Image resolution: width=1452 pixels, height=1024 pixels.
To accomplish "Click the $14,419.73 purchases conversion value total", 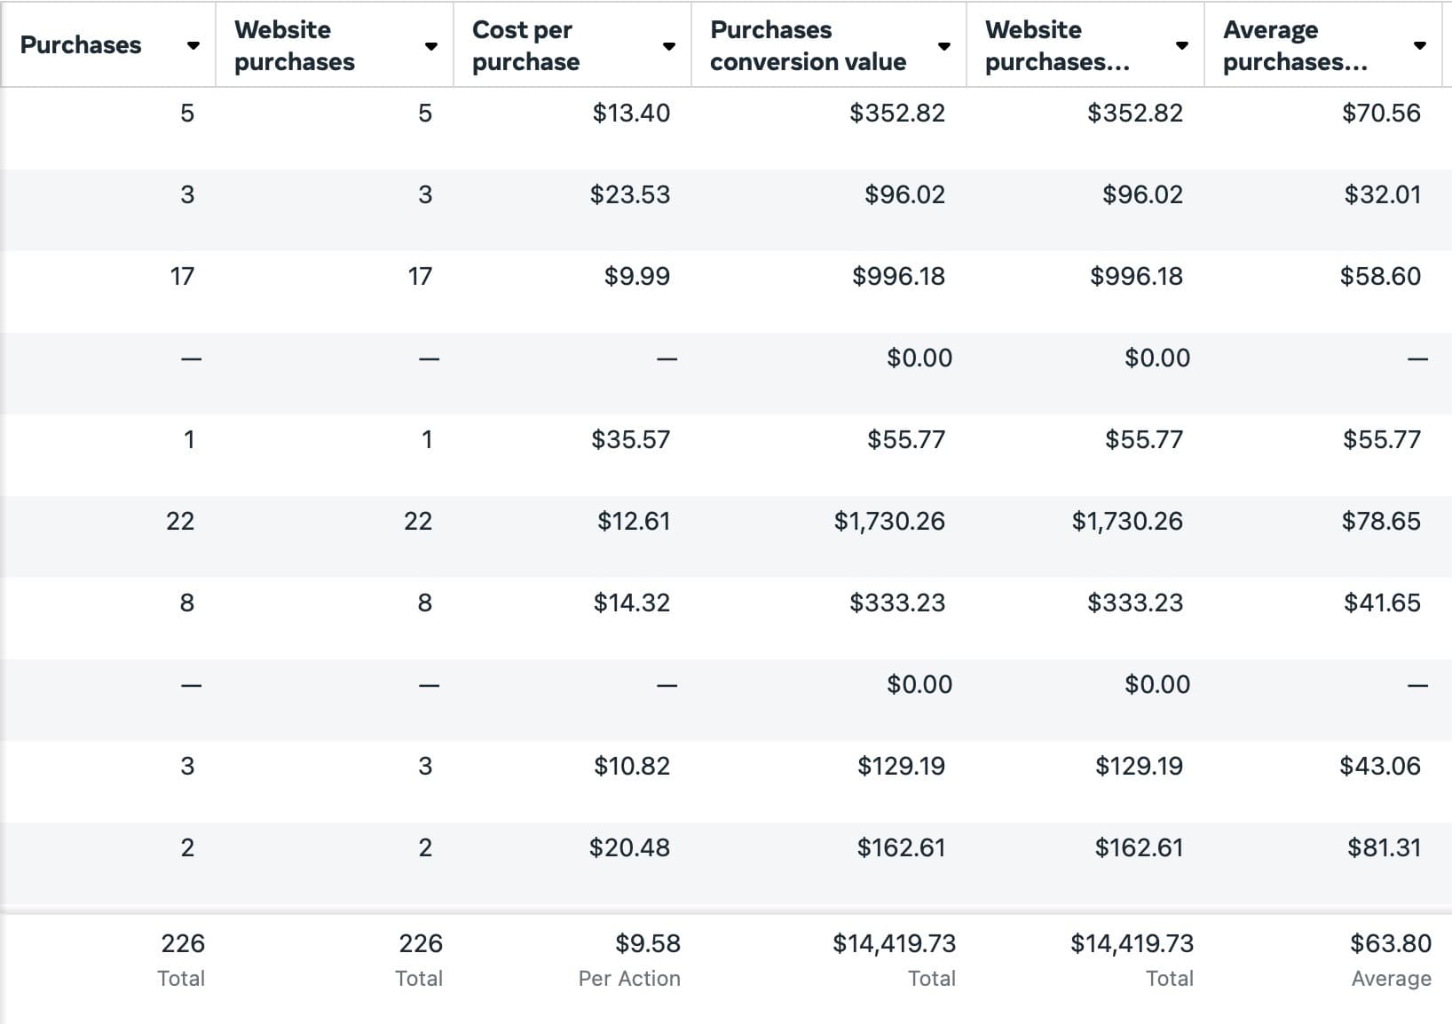I will tap(894, 944).
